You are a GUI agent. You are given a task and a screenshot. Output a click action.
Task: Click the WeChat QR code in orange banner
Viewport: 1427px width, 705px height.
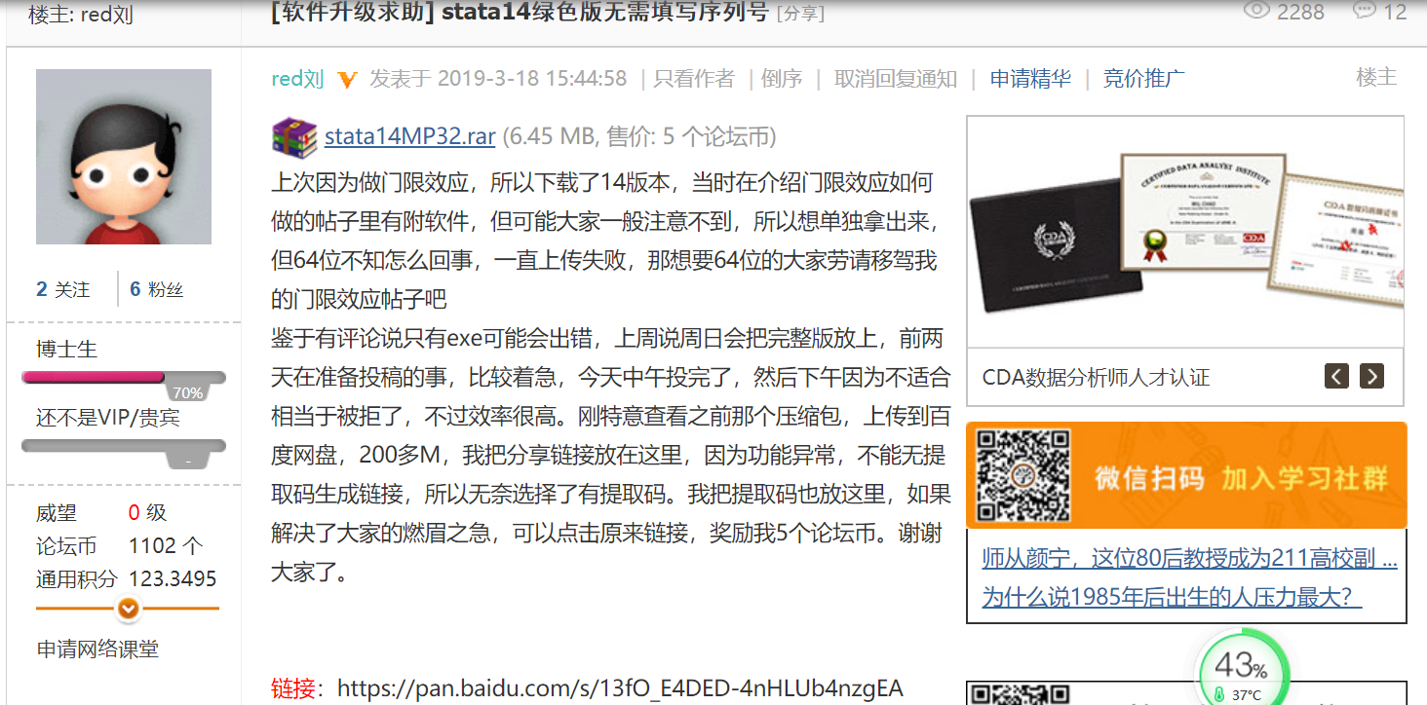(x=1023, y=475)
